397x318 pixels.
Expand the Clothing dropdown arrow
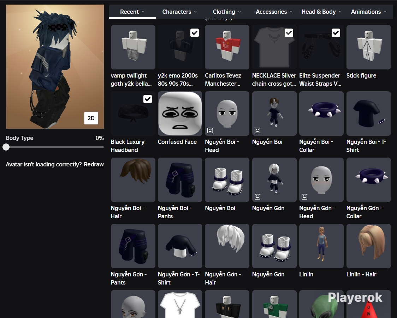point(239,12)
